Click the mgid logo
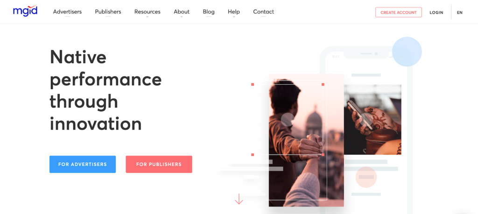Screen dimensions: 478x214 tap(25, 11)
